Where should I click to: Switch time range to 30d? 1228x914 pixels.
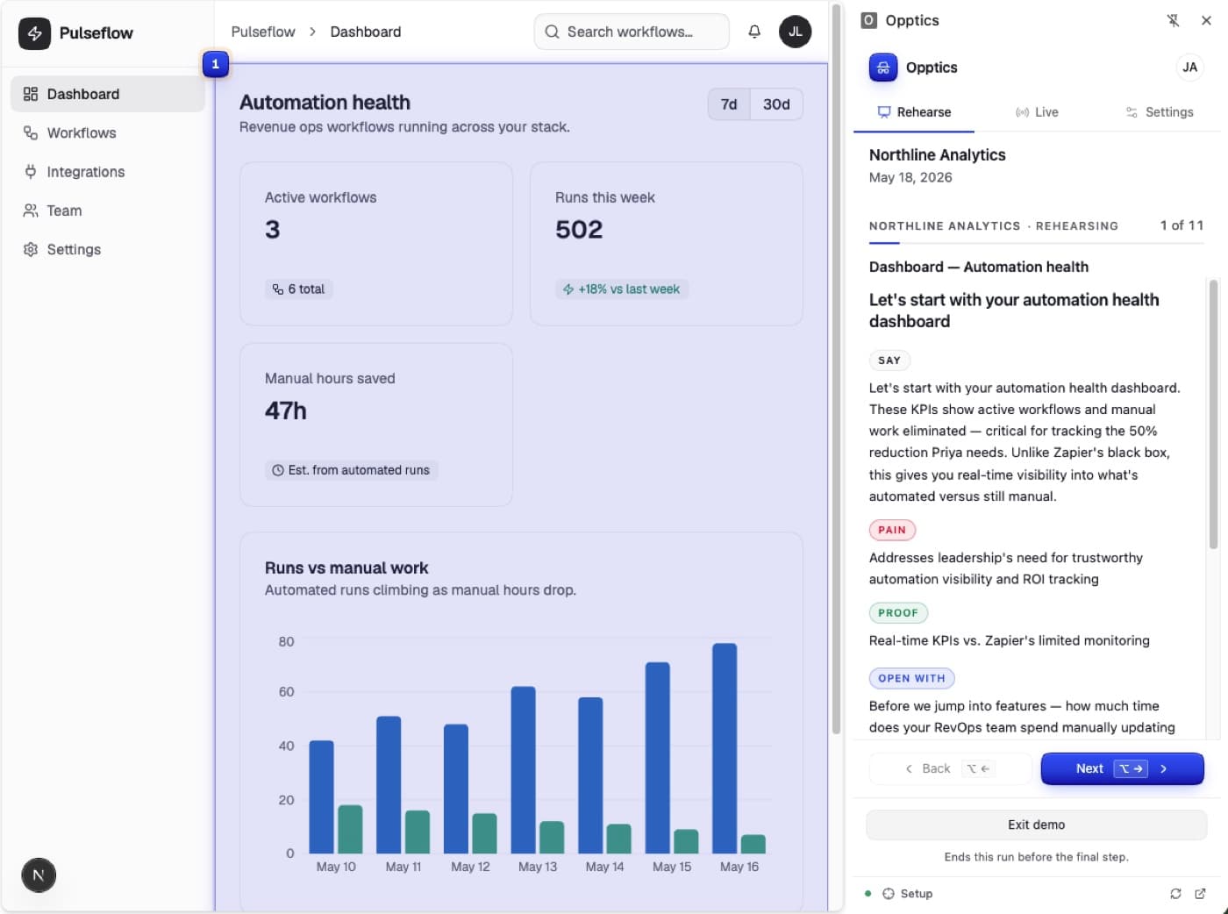pyautogui.click(x=776, y=104)
